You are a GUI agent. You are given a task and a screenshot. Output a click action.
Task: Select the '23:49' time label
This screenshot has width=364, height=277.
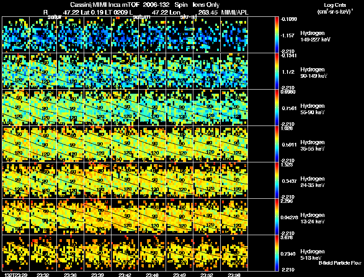click(179, 275)
